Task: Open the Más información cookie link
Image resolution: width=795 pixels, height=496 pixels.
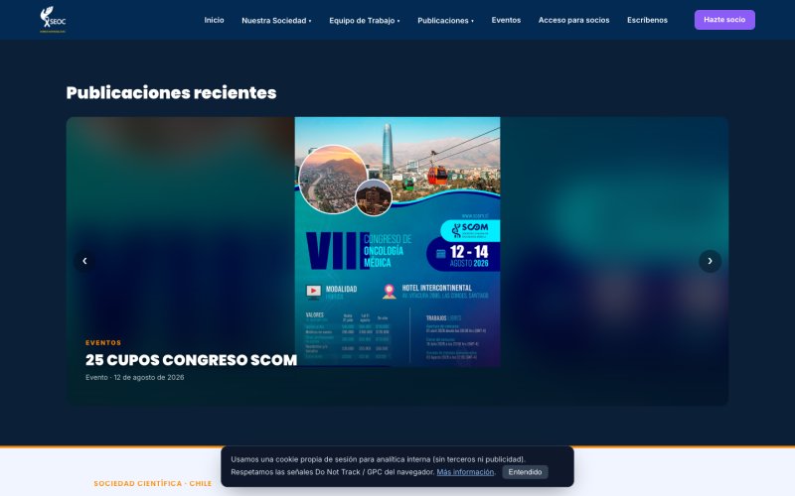Action: click(x=465, y=472)
